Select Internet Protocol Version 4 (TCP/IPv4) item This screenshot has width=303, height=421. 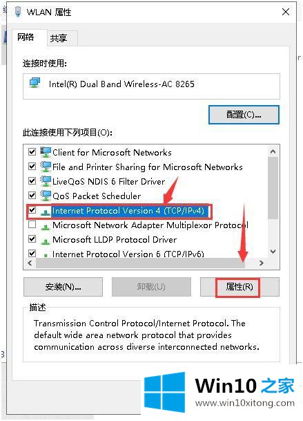pos(128,210)
